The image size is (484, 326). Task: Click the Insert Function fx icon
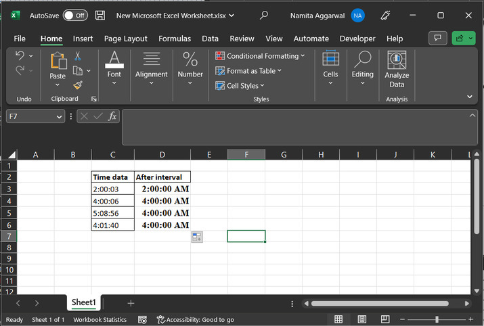click(112, 116)
